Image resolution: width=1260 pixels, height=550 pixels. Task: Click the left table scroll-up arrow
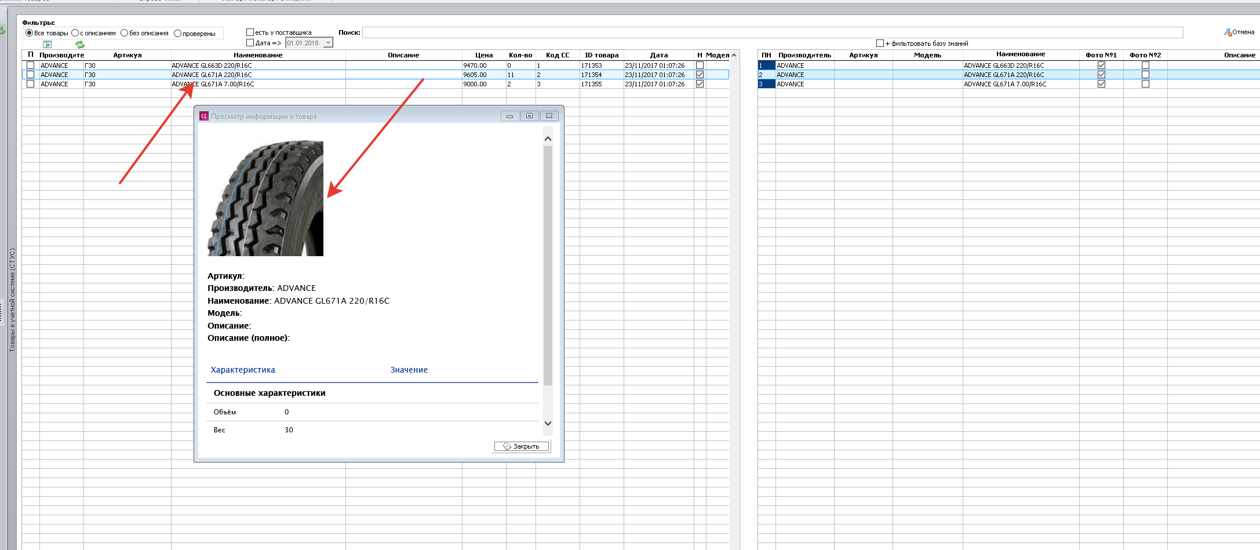click(734, 55)
